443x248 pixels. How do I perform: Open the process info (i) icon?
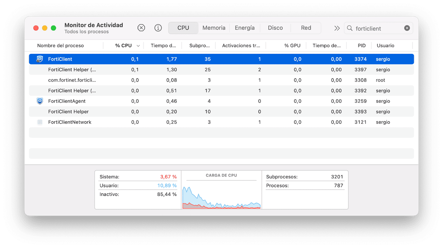(158, 28)
